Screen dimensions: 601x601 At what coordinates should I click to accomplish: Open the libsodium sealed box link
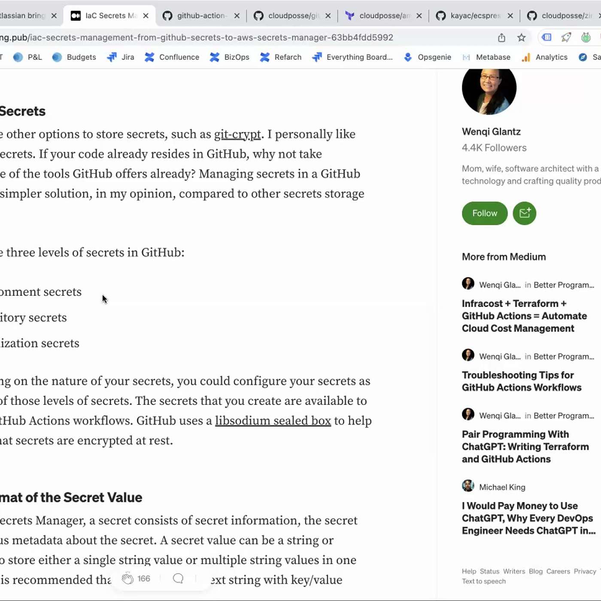(x=273, y=421)
